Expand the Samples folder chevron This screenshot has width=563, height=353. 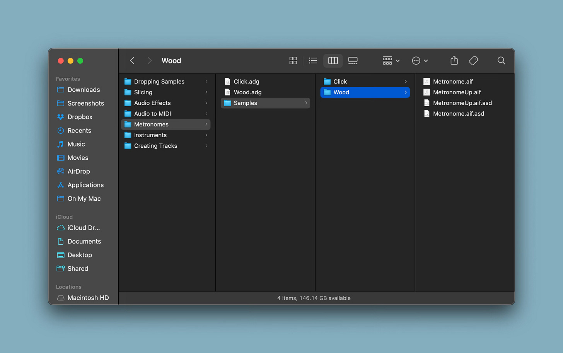pos(306,103)
